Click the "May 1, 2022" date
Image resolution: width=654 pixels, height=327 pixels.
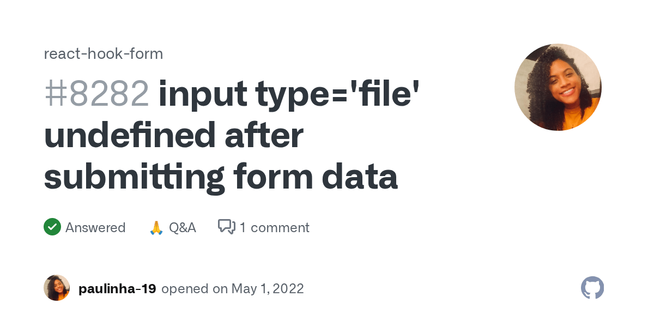click(268, 288)
